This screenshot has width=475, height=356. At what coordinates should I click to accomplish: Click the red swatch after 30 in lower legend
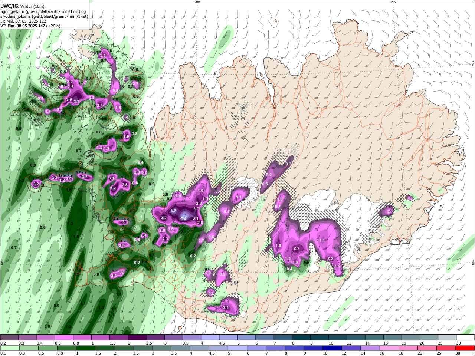tap(465, 348)
